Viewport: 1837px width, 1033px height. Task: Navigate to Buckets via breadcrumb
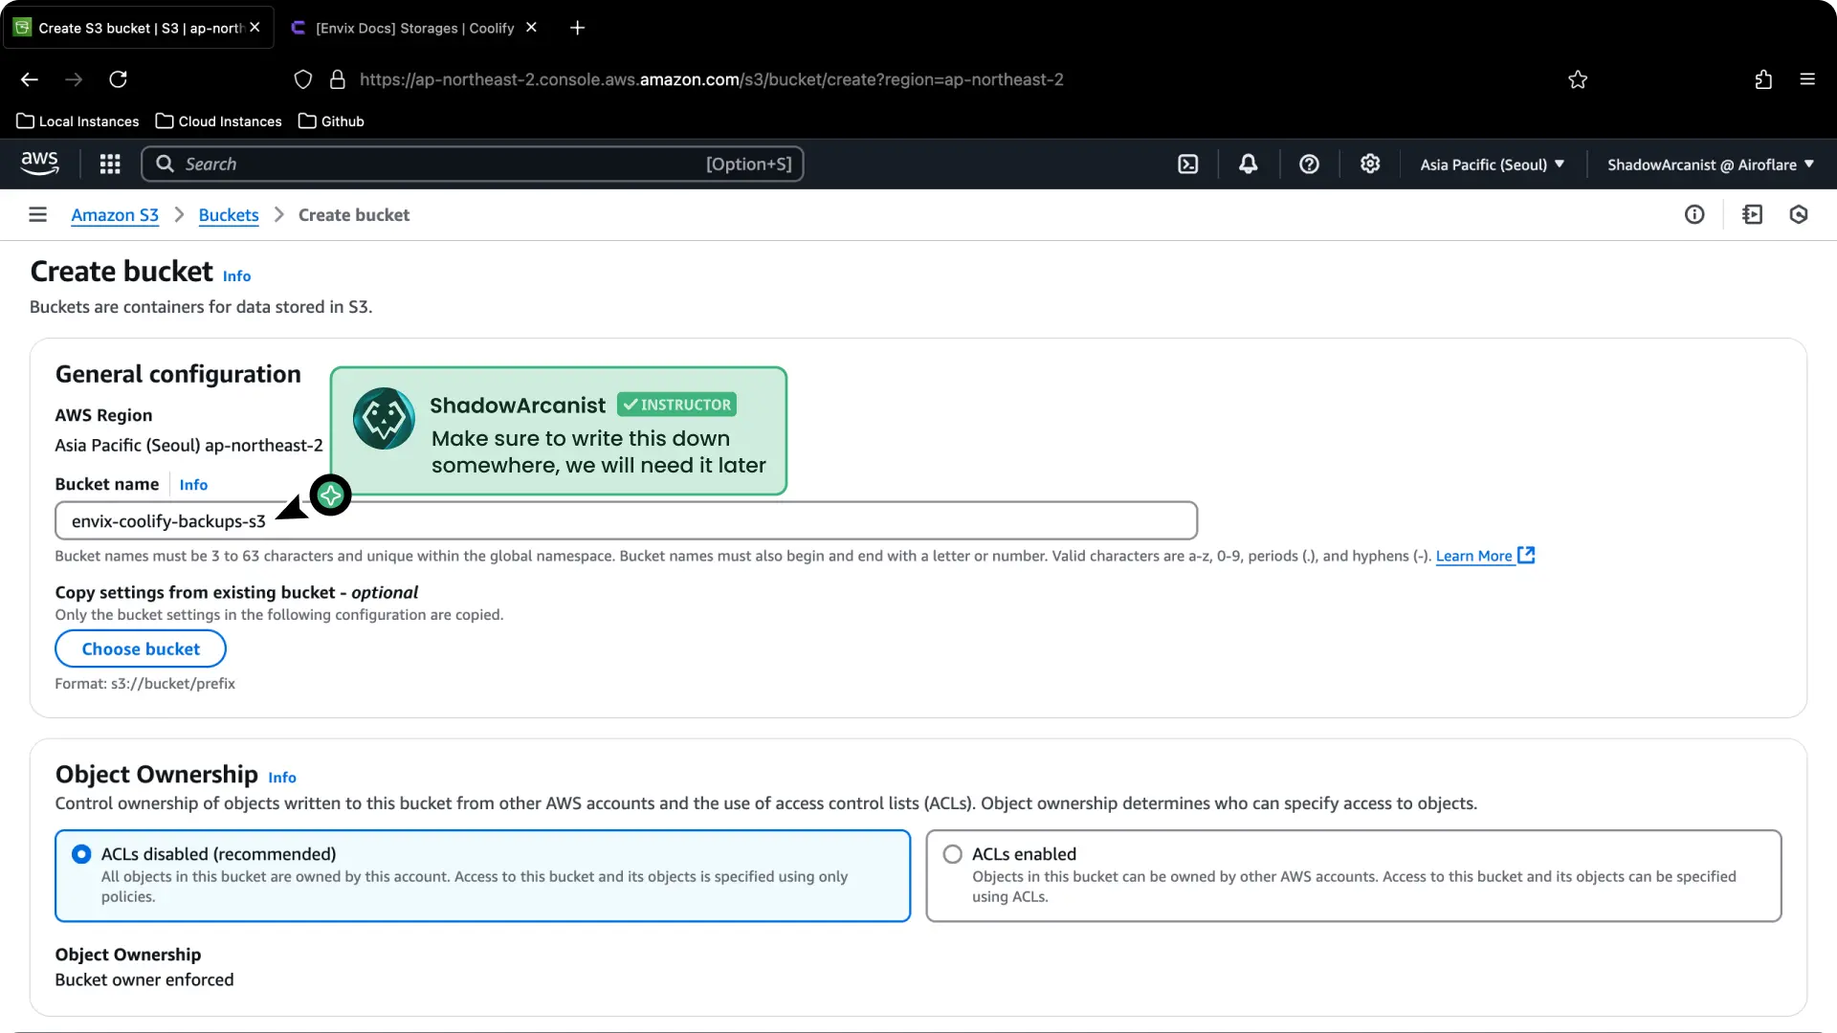click(228, 214)
